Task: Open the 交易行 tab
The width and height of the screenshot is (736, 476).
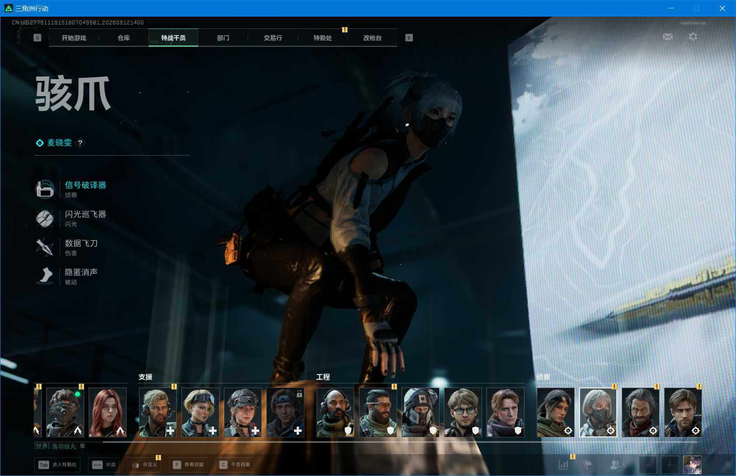Action: [x=273, y=38]
